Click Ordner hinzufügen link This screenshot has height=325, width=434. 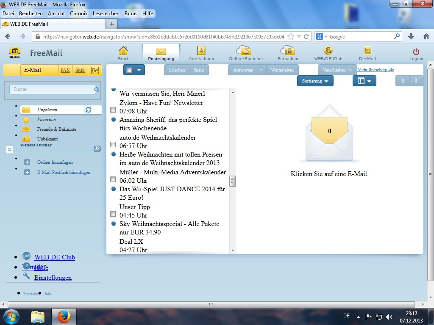(55, 162)
